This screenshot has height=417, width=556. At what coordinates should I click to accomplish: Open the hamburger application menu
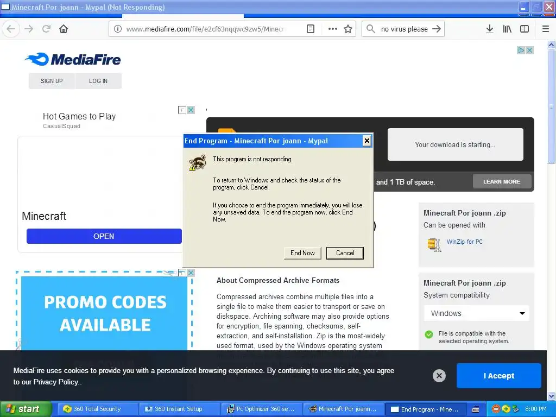click(x=545, y=29)
